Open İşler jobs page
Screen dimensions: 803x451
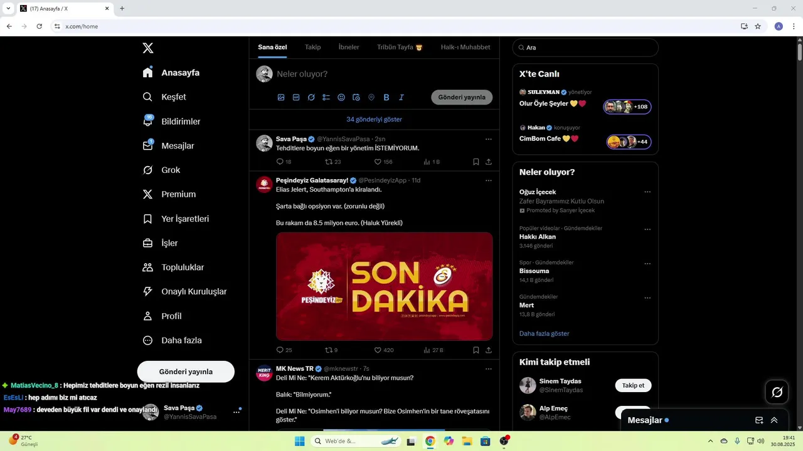coord(161,243)
